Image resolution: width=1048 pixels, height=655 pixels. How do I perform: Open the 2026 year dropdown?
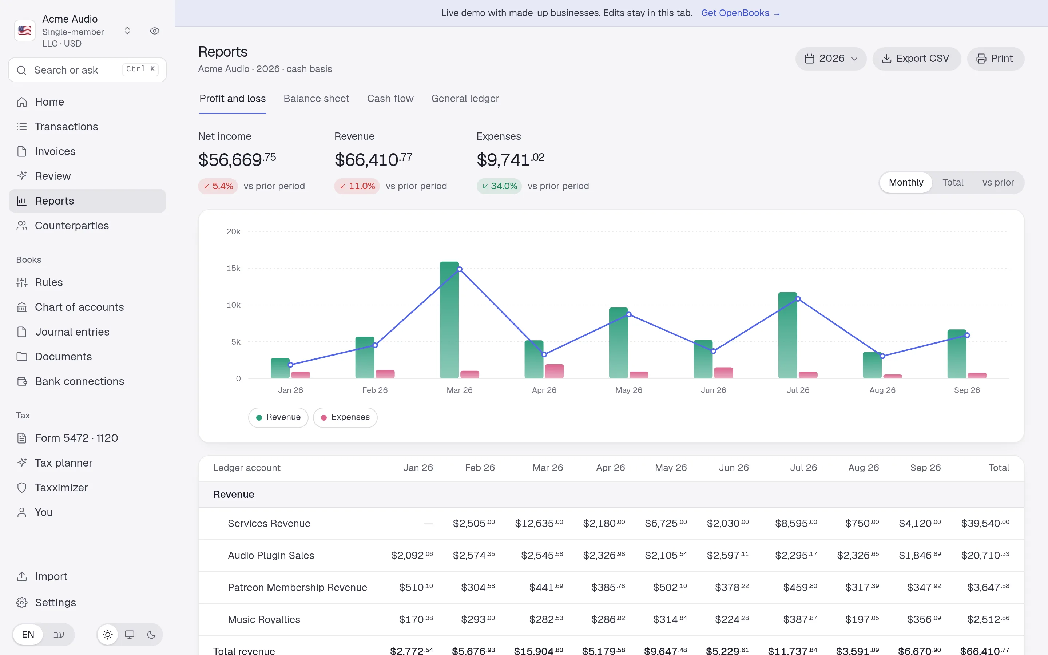[831, 59]
